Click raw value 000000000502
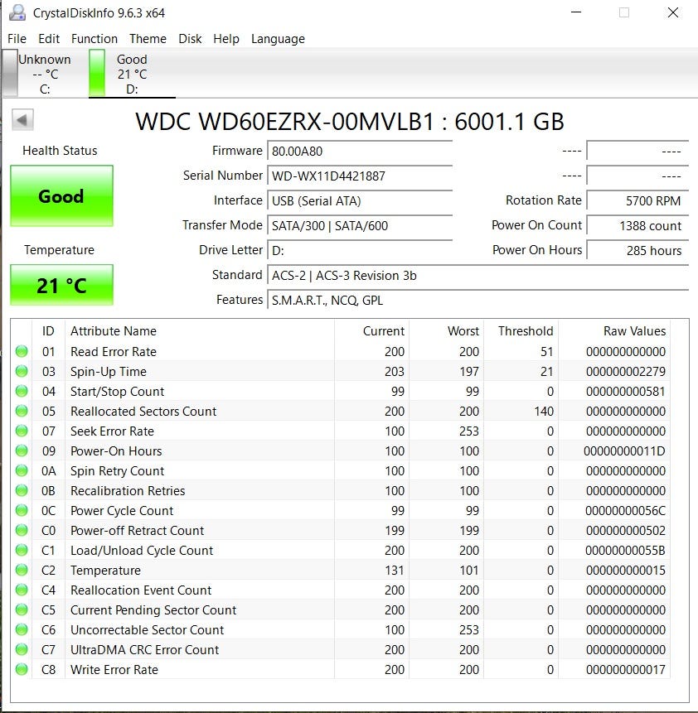The image size is (698, 713). (x=626, y=531)
